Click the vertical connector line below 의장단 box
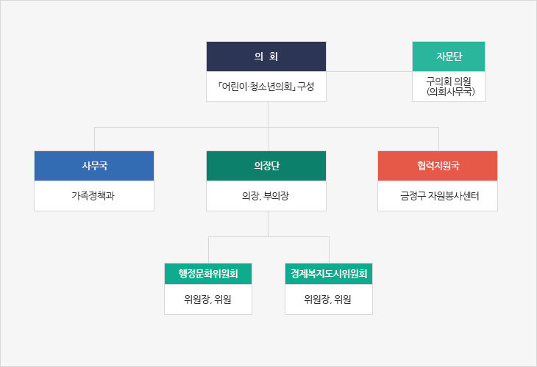This screenshot has height=367, width=537. (x=268, y=224)
